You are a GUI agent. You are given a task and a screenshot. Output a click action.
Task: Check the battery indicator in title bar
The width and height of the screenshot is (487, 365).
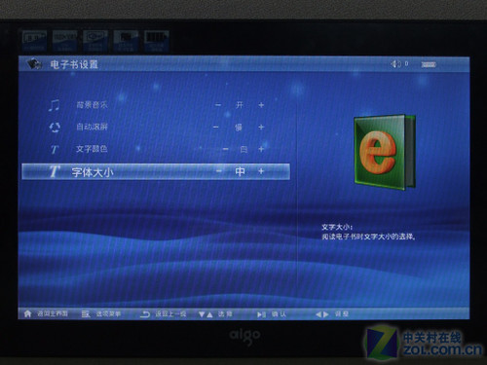click(429, 64)
